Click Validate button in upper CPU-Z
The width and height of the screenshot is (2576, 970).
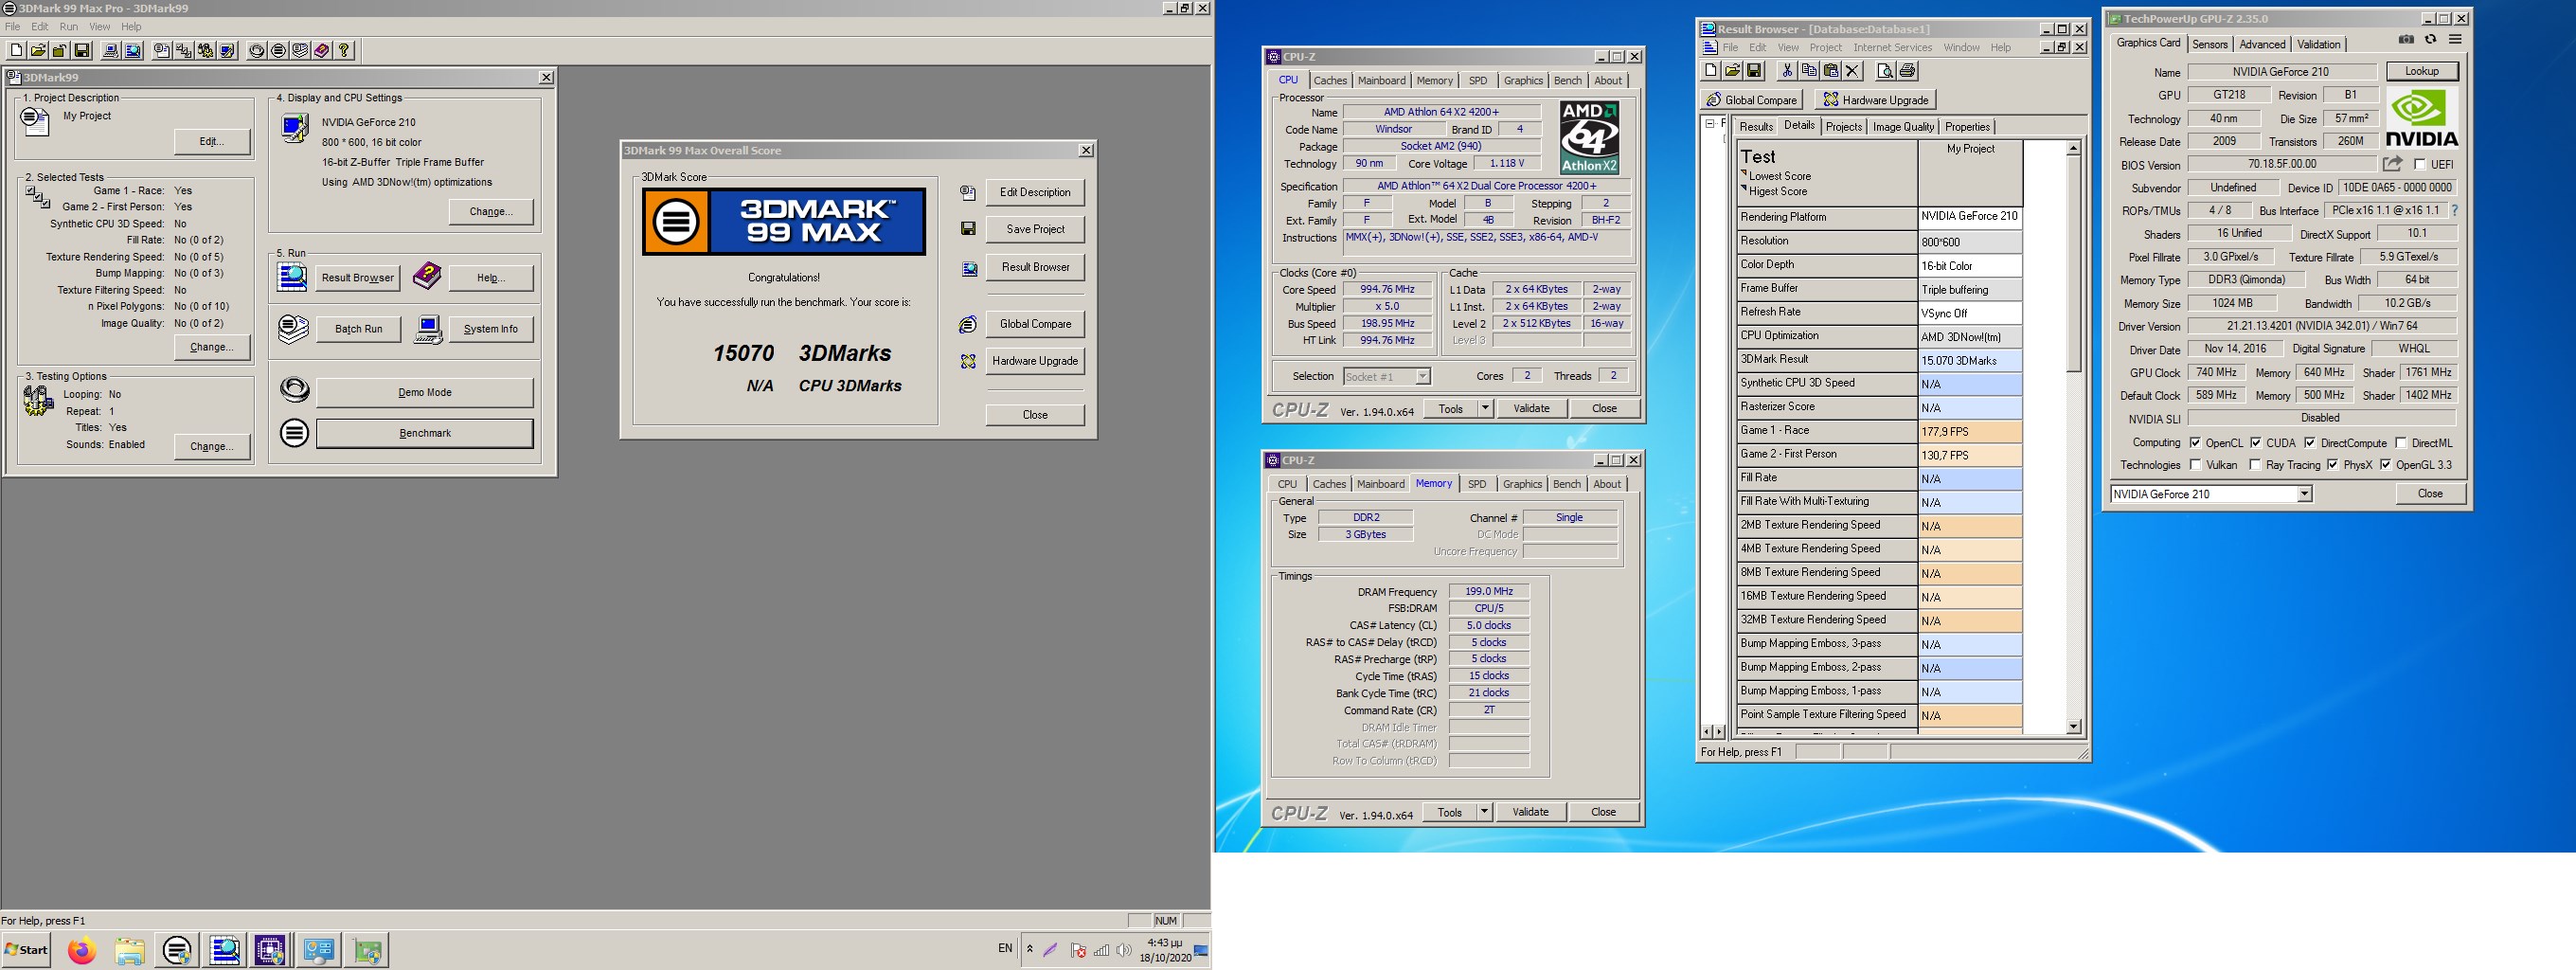coord(1531,408)
